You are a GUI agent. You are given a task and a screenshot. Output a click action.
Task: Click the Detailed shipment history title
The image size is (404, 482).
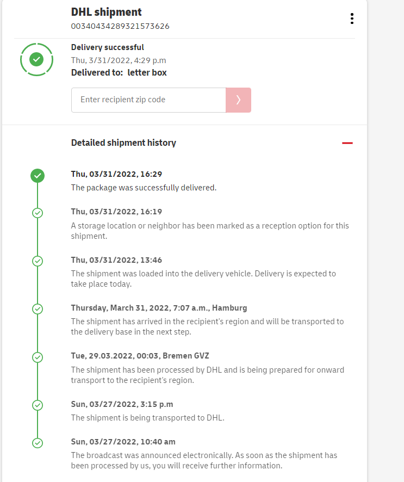[x=123, y=143]
